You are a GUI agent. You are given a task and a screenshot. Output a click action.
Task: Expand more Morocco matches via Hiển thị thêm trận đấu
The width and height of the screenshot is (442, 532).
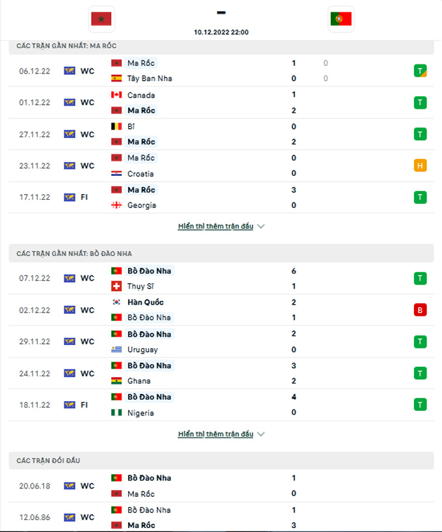pos(215,227)
